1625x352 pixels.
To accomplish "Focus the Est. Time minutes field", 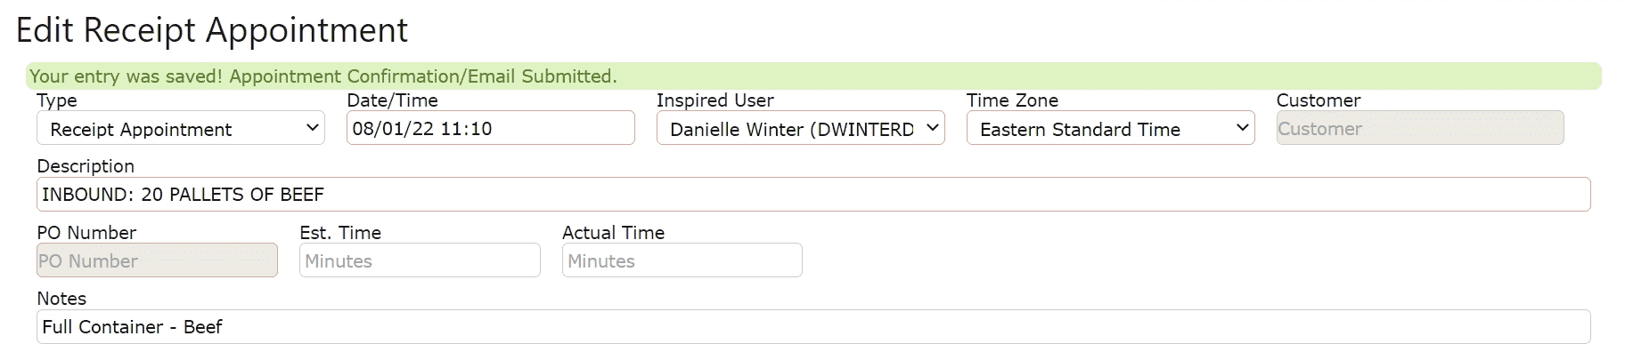I will 420,260.
